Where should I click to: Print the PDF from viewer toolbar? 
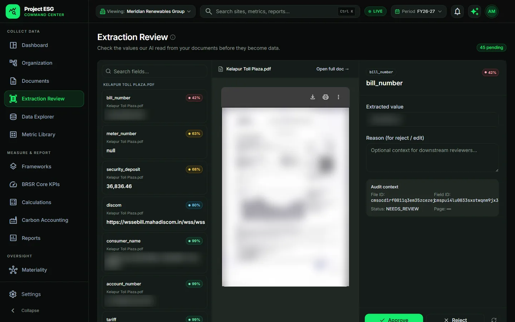click(325, 97)
